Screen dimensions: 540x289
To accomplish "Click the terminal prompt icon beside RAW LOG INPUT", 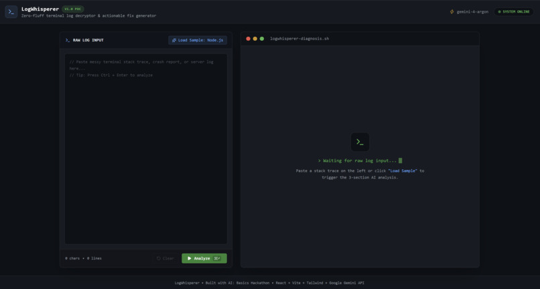I will (68, 40).
